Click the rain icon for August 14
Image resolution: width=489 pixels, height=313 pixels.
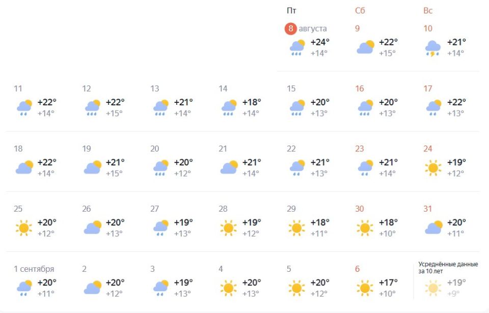coord(229,107)
